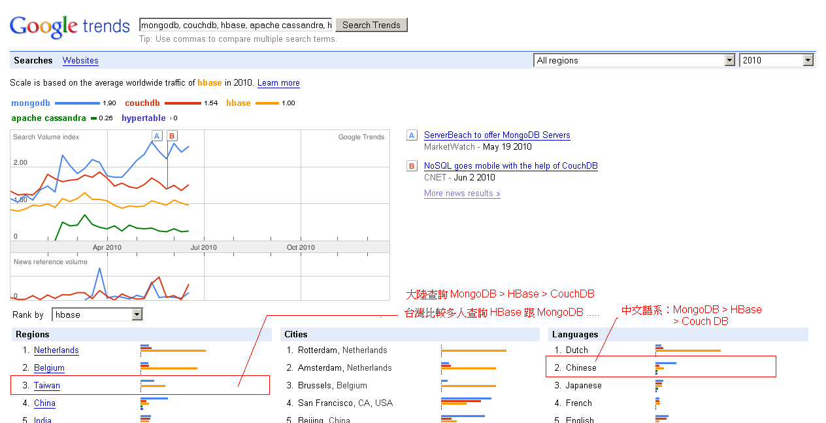This screenshot has height=423, width=826.
Task: Click Rotterdam, Netherlands in Cities list
Action: point(342,350)
